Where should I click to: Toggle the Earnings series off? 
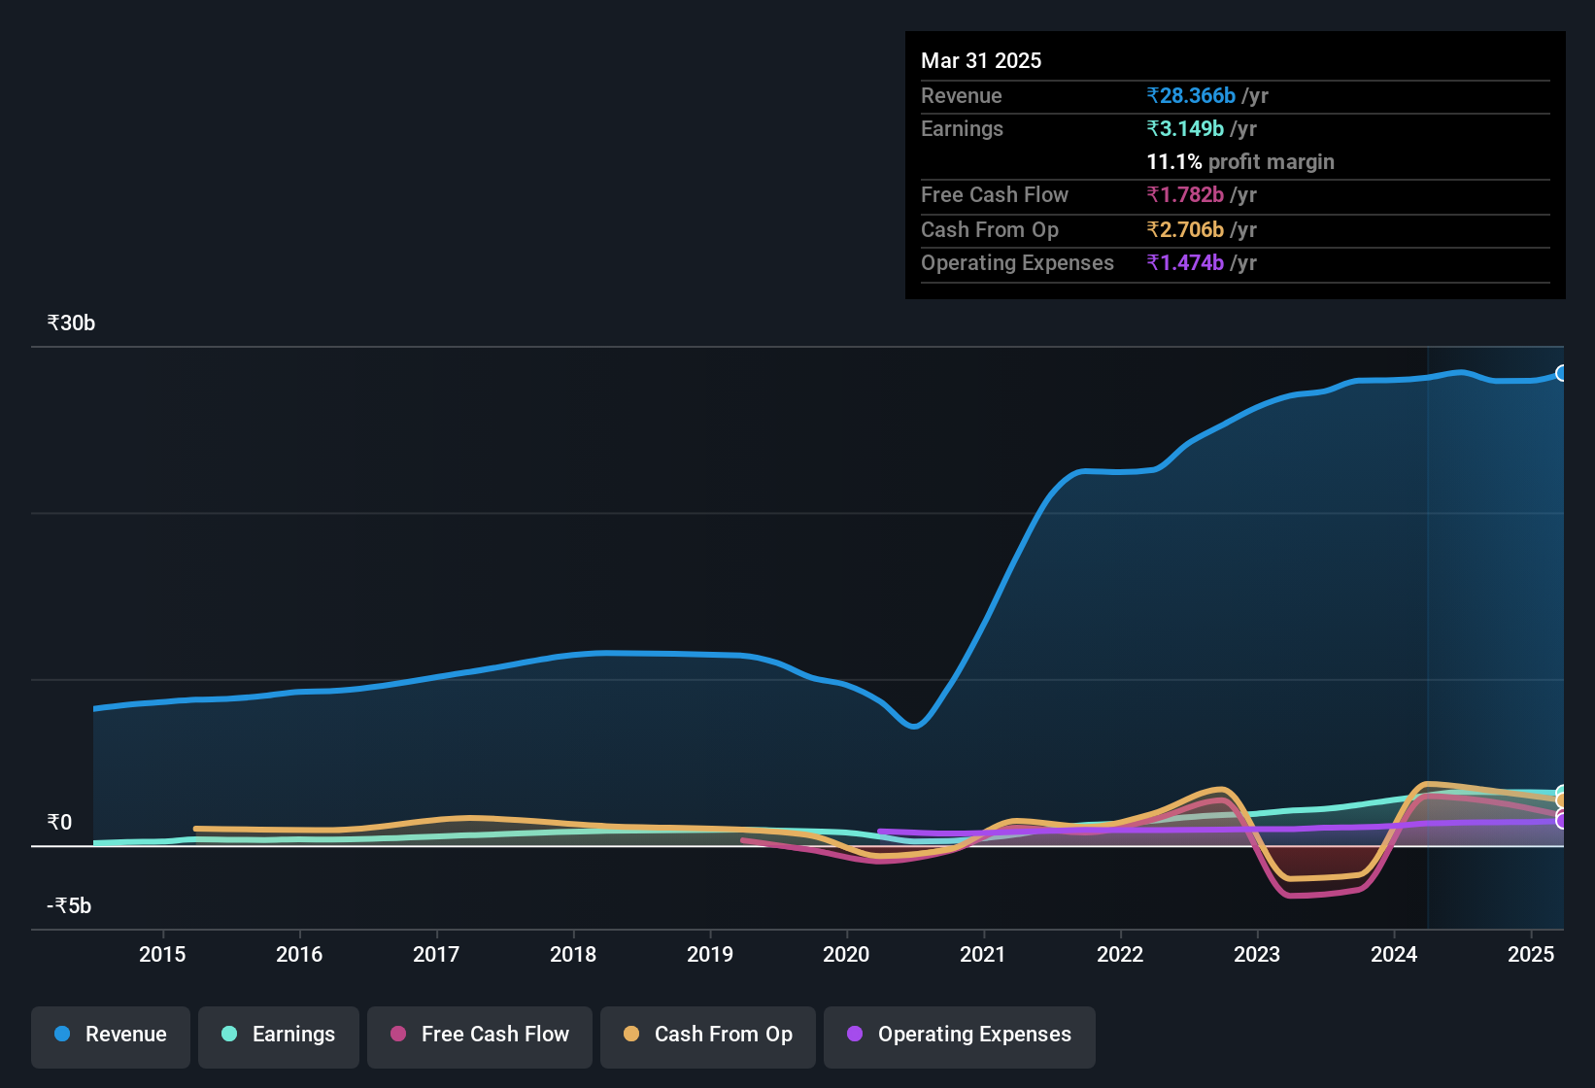pos(279,1037)
